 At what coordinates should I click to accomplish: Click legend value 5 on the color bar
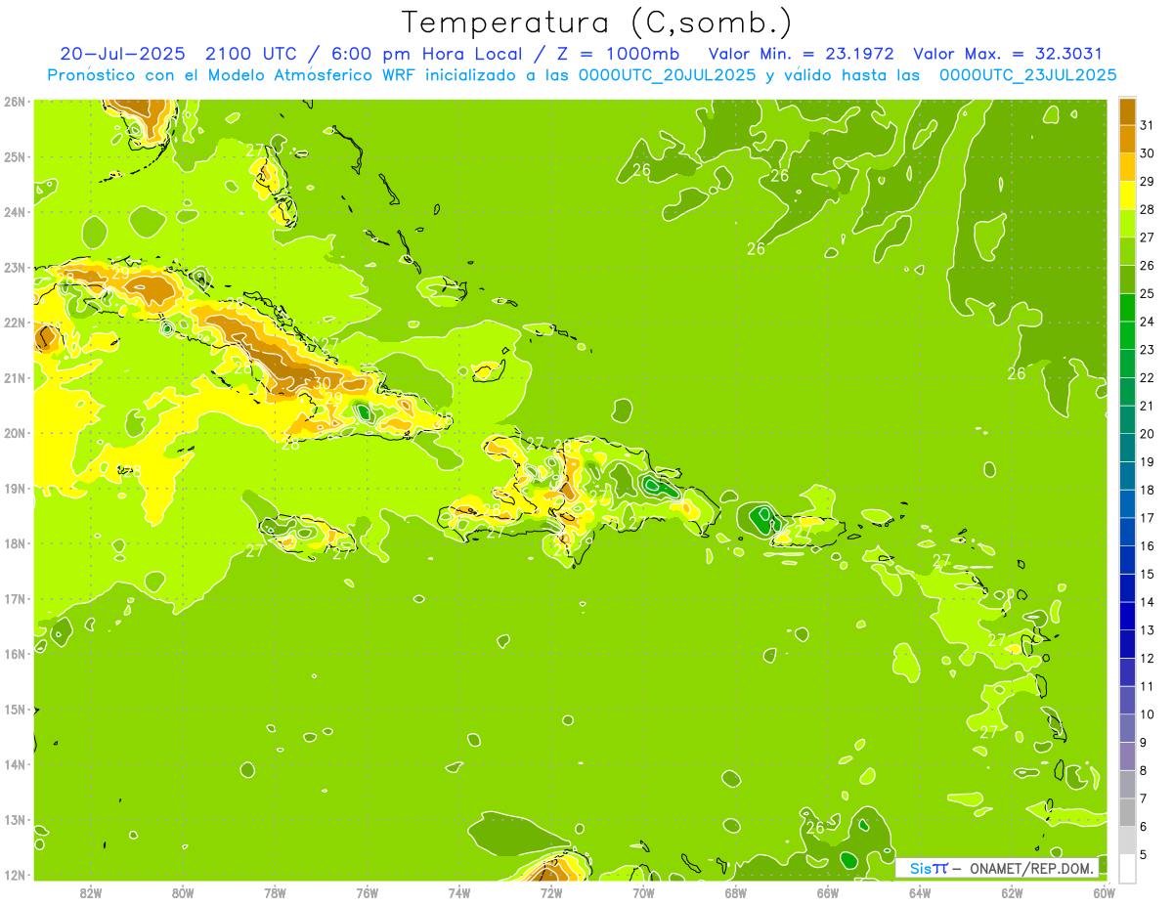coord(1144,854)
